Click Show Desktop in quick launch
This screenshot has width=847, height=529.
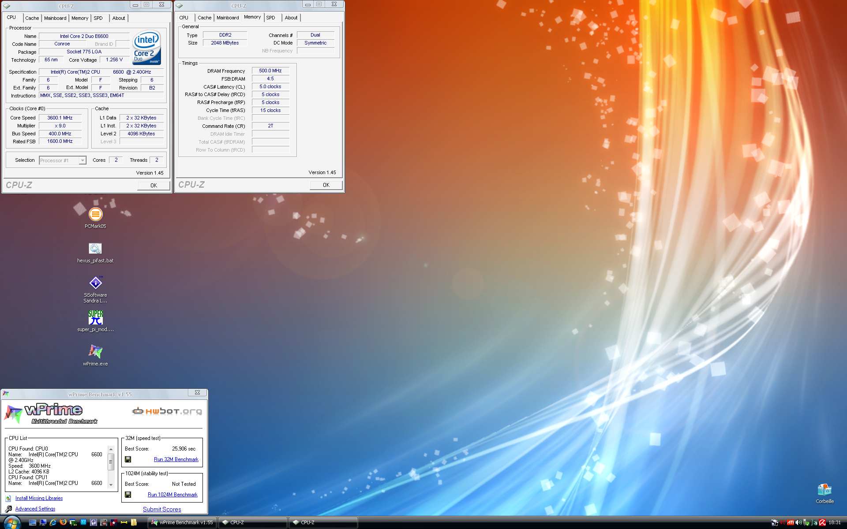pyautogui.click(x=33, y=522)
